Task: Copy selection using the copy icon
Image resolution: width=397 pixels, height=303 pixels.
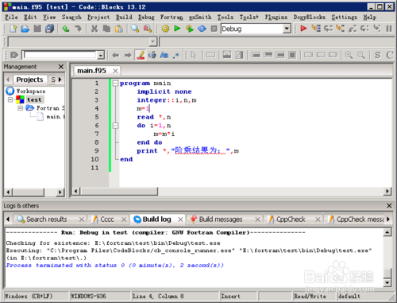Action: point(106,29)
